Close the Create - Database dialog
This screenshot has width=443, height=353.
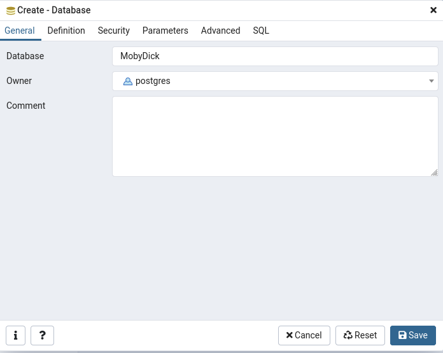(x=433, y=10)
